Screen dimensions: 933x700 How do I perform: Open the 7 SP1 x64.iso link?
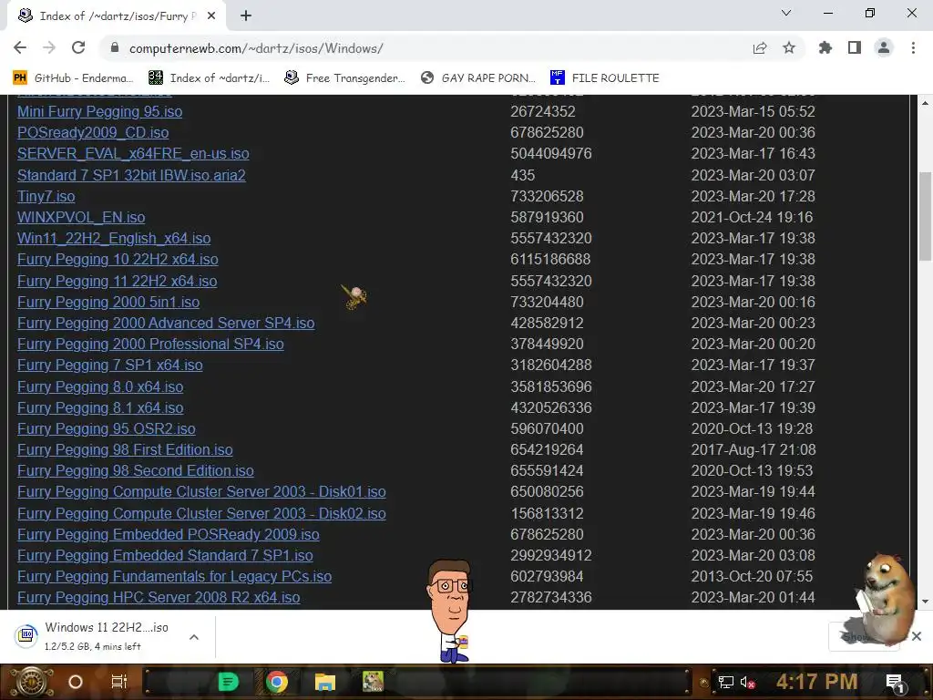point(110,365)
